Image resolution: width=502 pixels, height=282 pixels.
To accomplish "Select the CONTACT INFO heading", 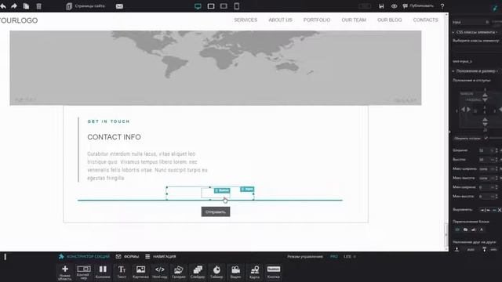I will (x=114, y=137).
